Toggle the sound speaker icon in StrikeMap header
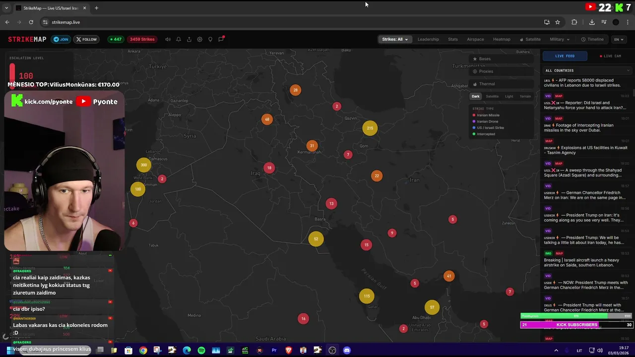The width and height of the screenshot is (635, 357). 168,39
